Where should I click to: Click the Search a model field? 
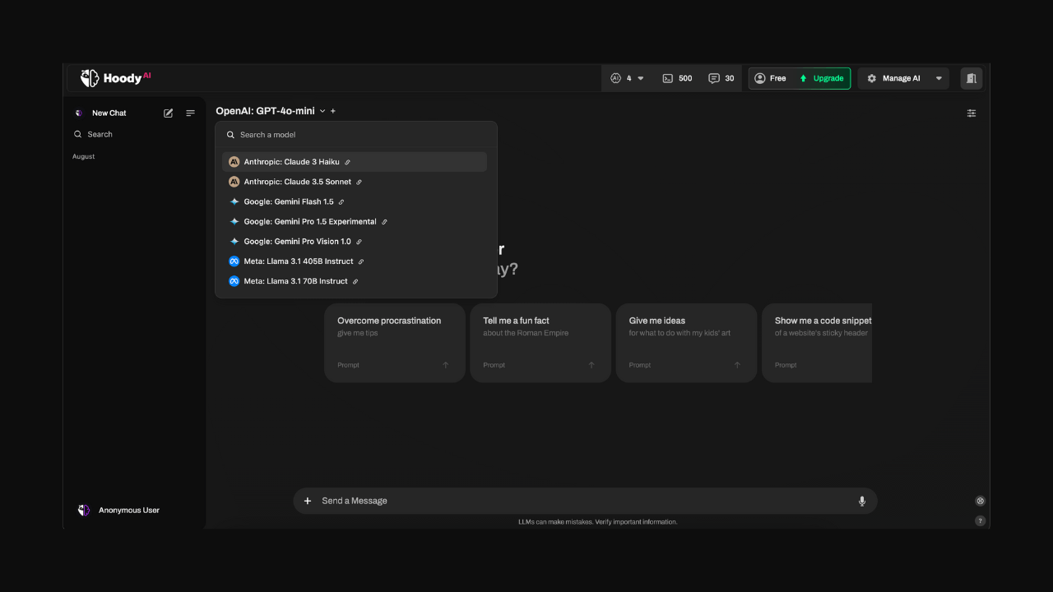coord(356,134)
